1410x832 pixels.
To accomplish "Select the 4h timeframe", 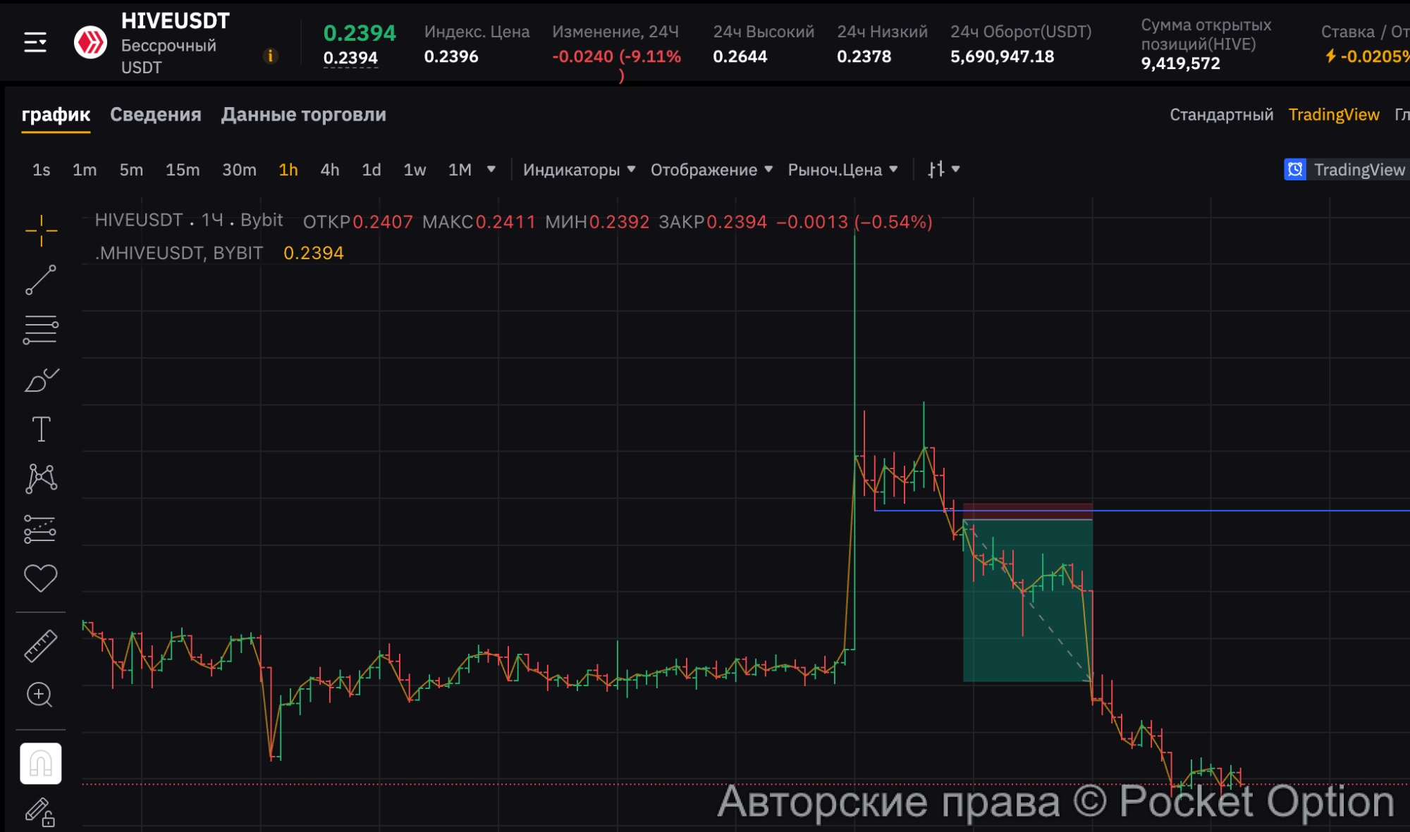I will point(329,170).
